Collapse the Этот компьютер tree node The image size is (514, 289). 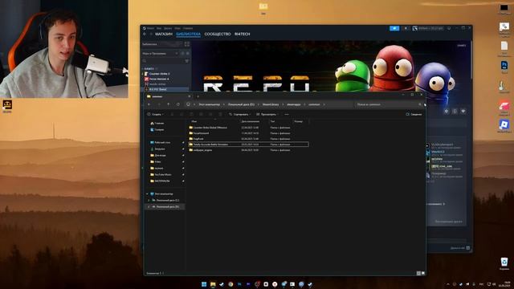tap(147, 194)
